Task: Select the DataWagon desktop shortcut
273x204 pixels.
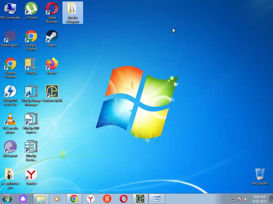Action: point(10,39)
